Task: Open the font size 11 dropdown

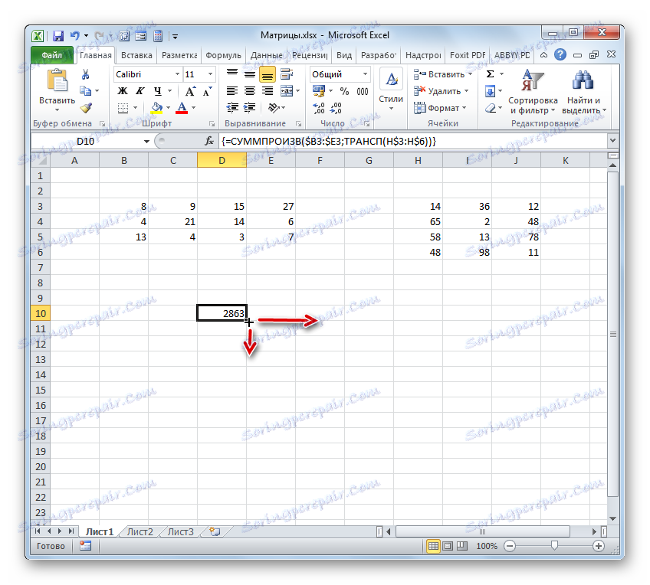Action: [210, 74]
